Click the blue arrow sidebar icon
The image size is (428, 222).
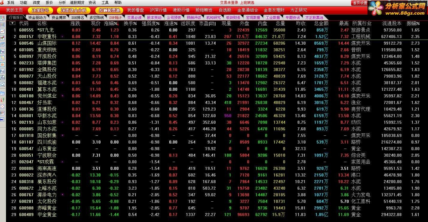pos(2,120)
